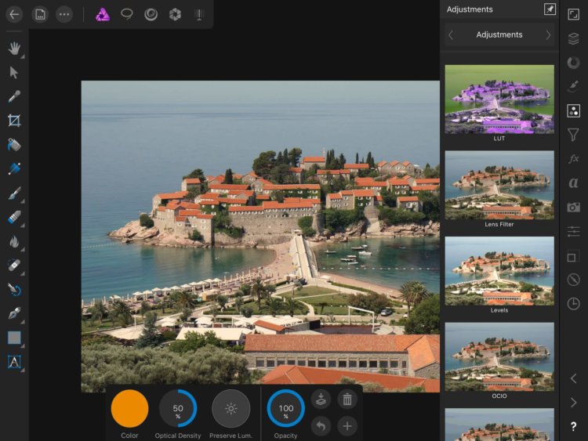Open the lens filter Color swatch
The width and height of the screenshot is (588, 441).
(x=129, y=408)
